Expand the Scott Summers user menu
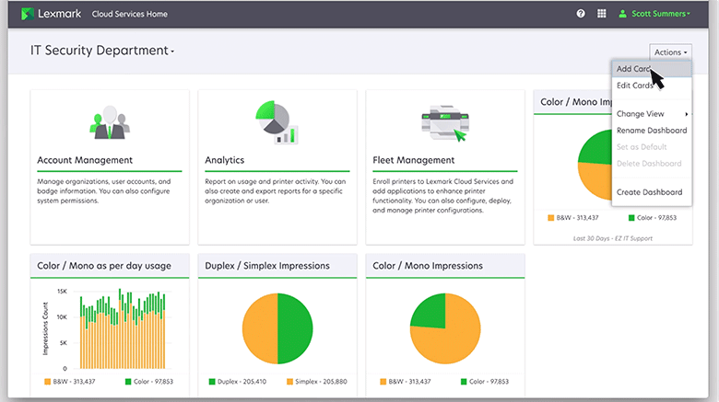Screen dimensions: 719x402 658,14
